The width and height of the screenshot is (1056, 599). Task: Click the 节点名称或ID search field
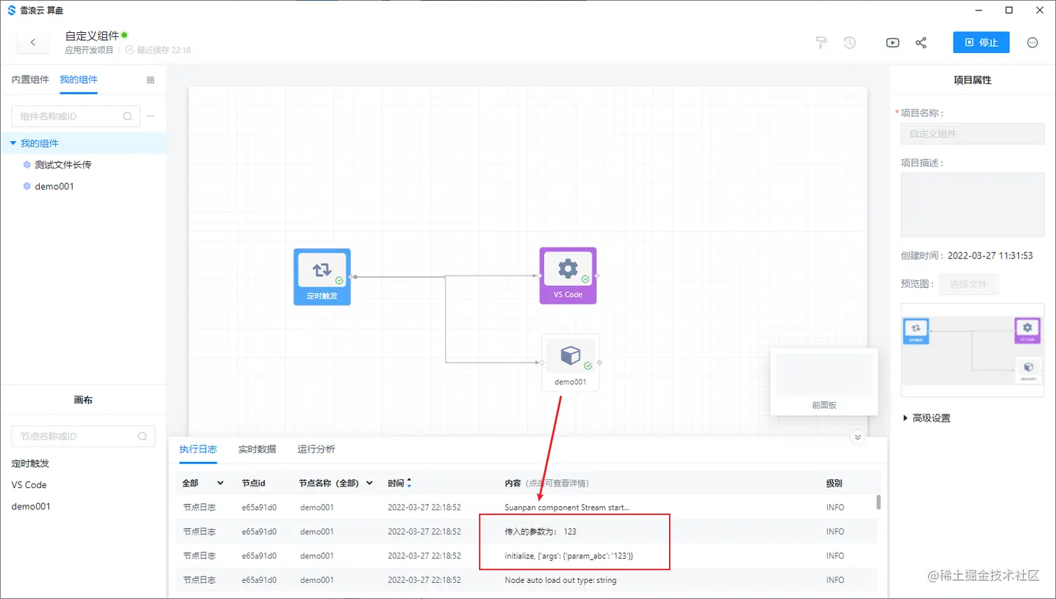pyautogui.click(x=83, y=436)
